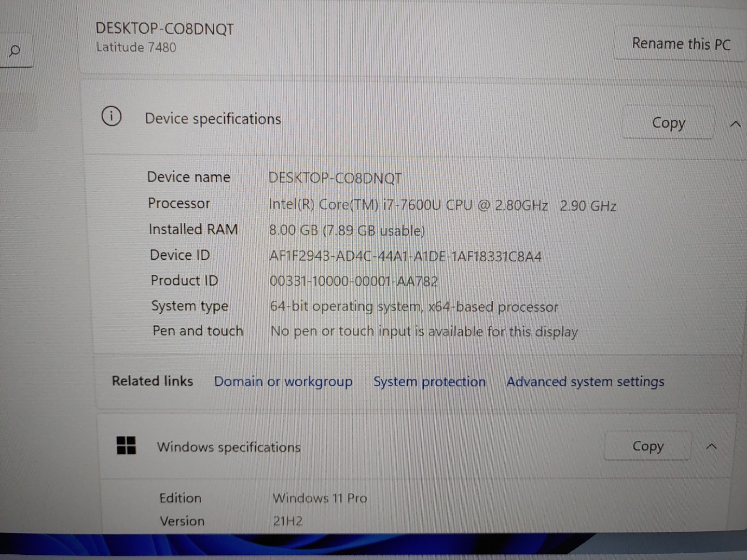Select the Device ID value AF1F2943

coord(405,256)
